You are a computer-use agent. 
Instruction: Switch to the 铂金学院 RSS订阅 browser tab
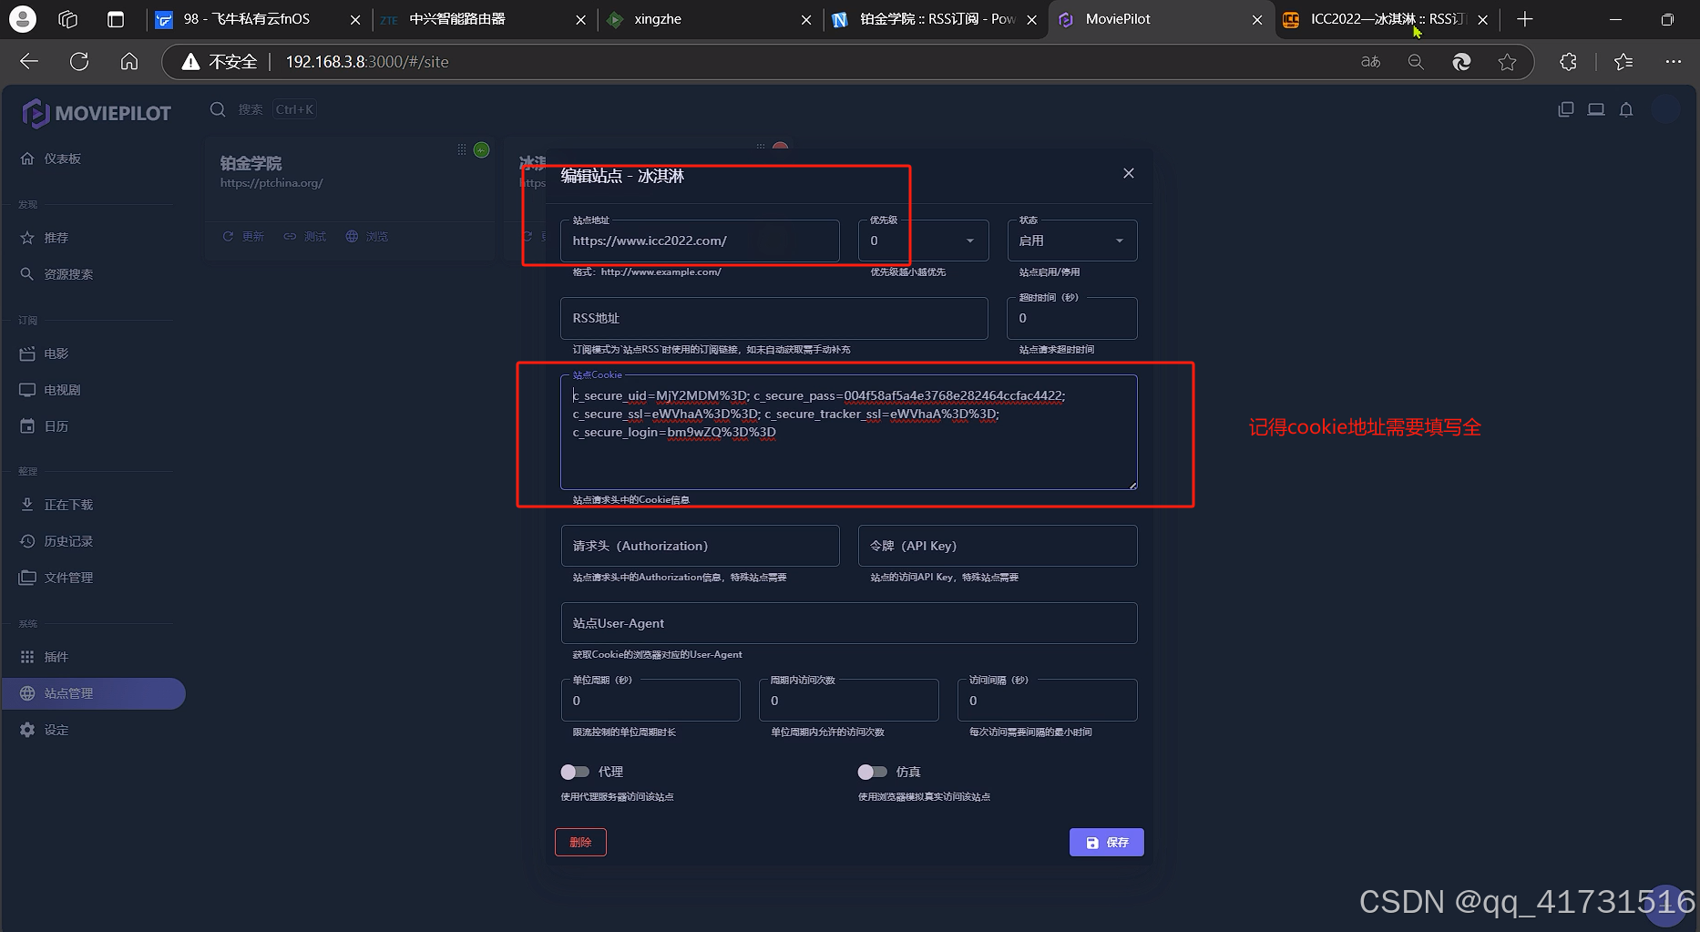coord(937,19)
